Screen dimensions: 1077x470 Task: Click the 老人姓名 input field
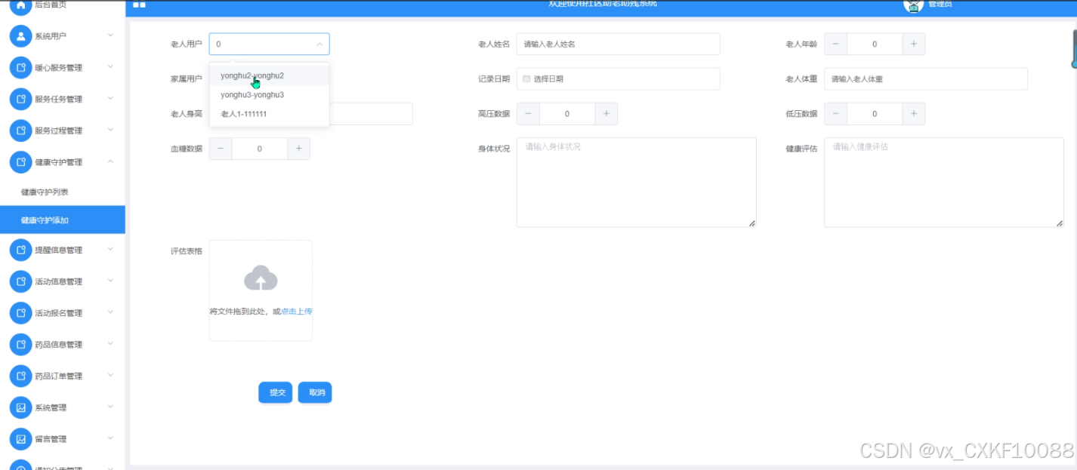(x=619, y=45)
